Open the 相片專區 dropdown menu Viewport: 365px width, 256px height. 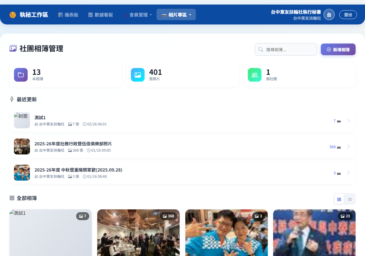tap(176, 15)
